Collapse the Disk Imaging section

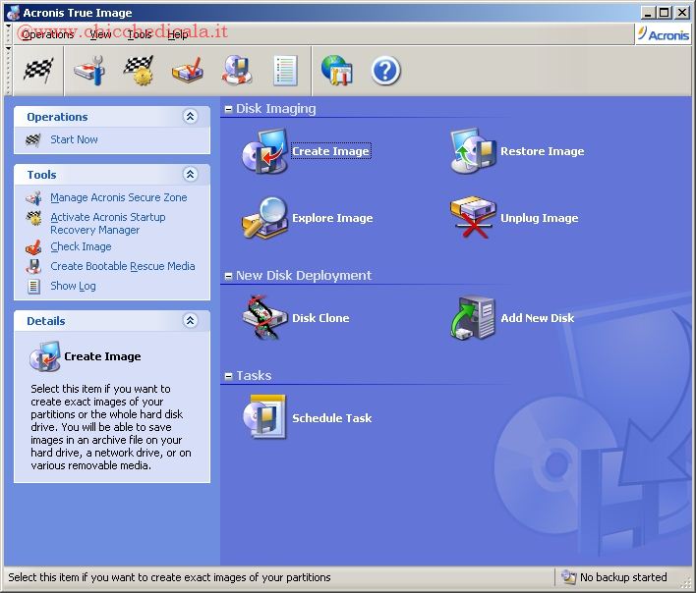(x=229, y=110)
